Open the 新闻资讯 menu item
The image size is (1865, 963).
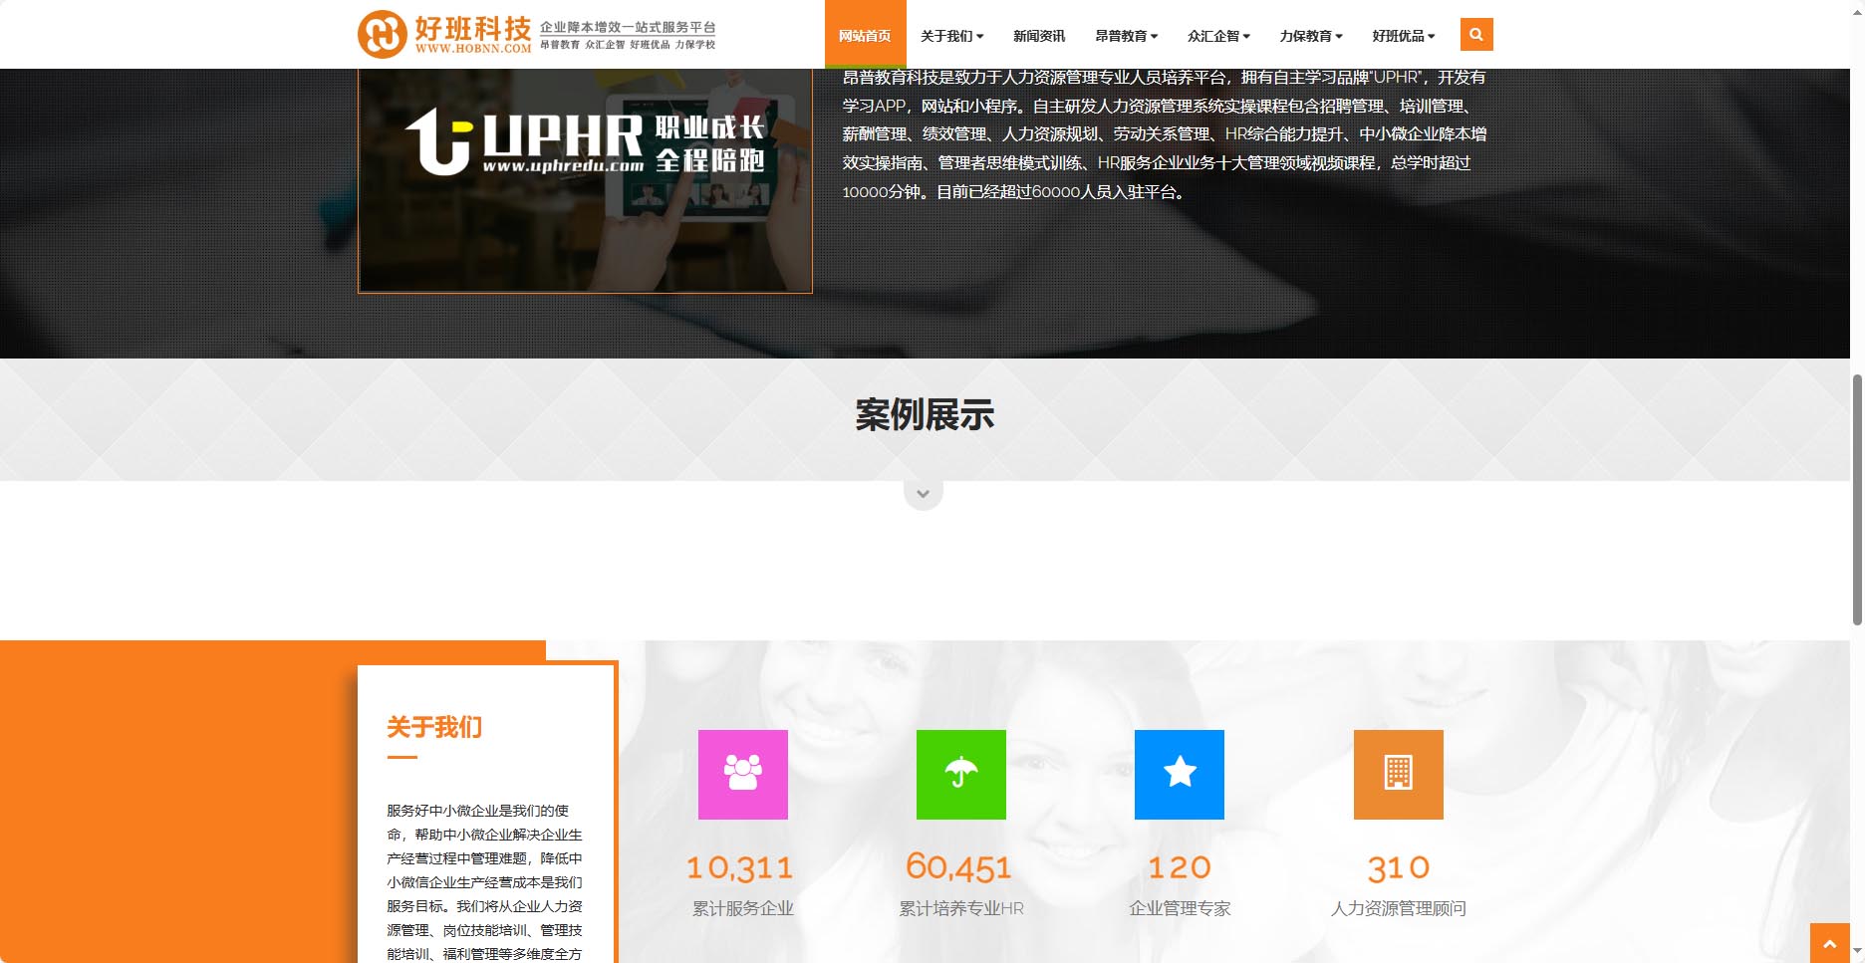click(1038, 36)
